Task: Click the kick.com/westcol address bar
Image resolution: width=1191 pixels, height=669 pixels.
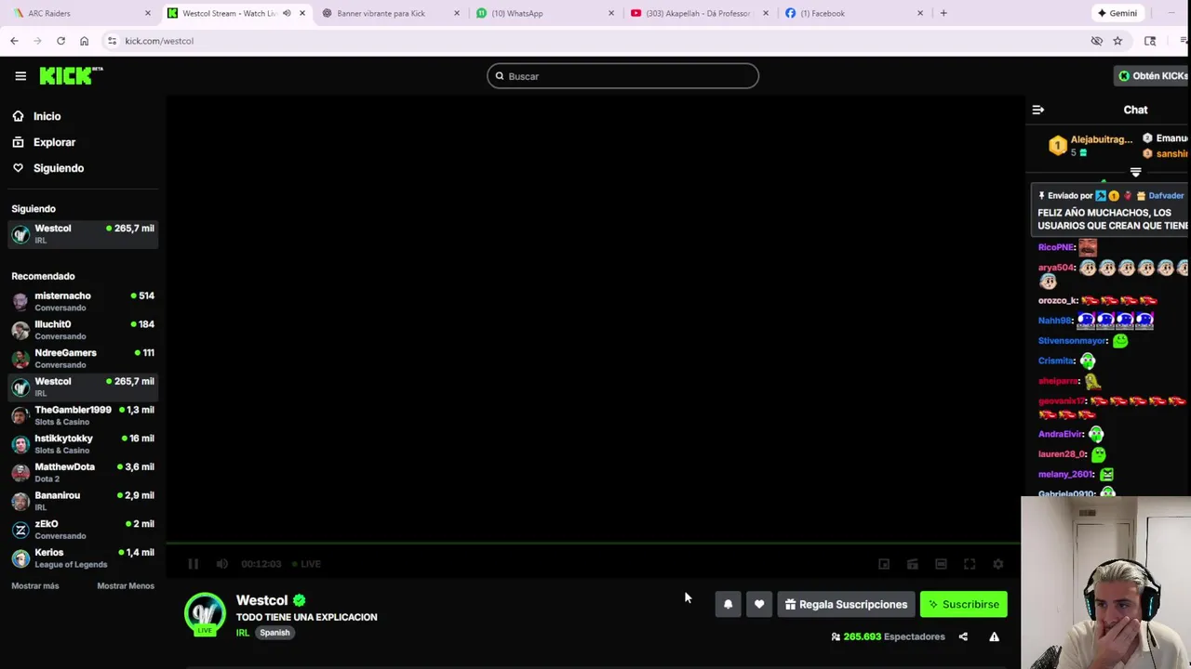Action: (x=595, y=41)
